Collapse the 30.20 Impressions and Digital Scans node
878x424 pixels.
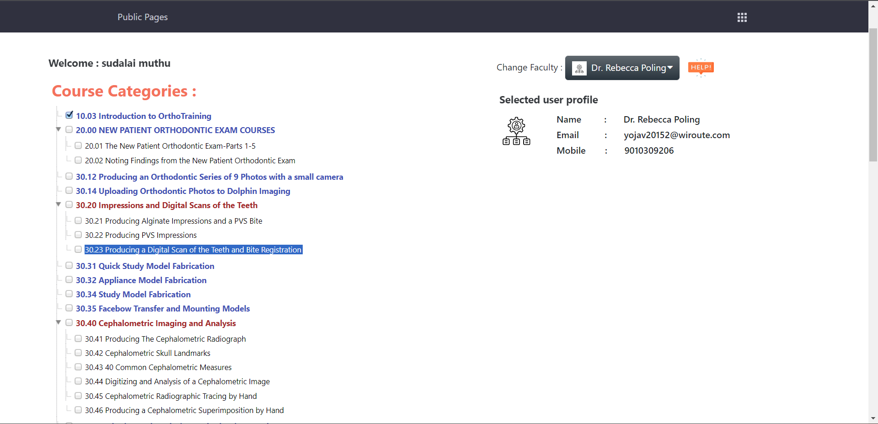59,204
